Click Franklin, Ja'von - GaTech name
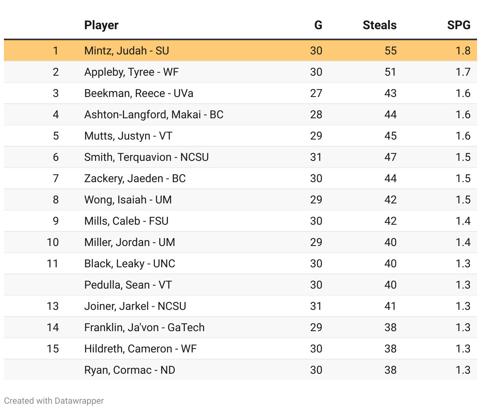 pyautogui.click(x=144, y=328)
